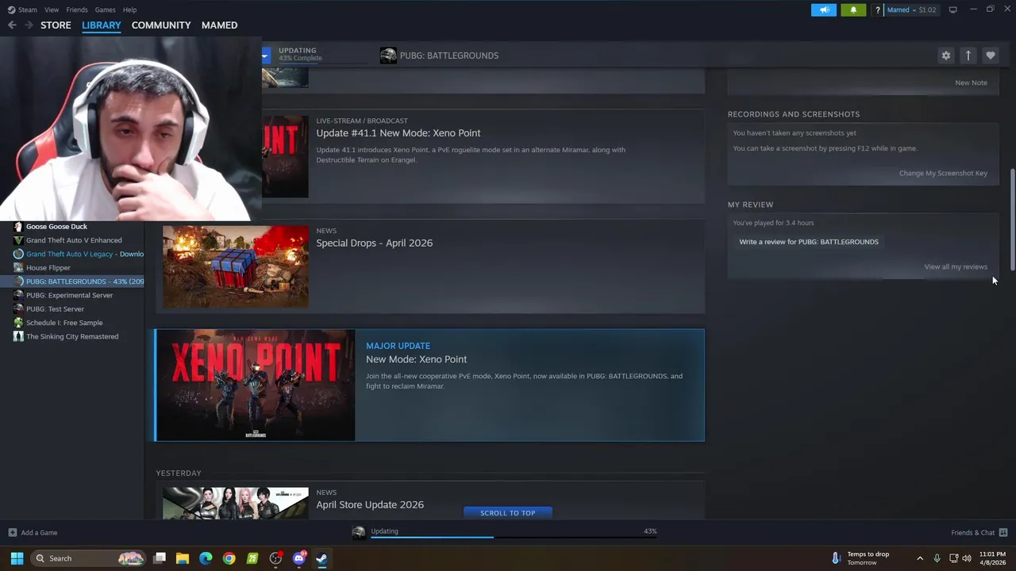Screen dimensions: 1016x571
Task: Open the View menu
Action: 52,10
